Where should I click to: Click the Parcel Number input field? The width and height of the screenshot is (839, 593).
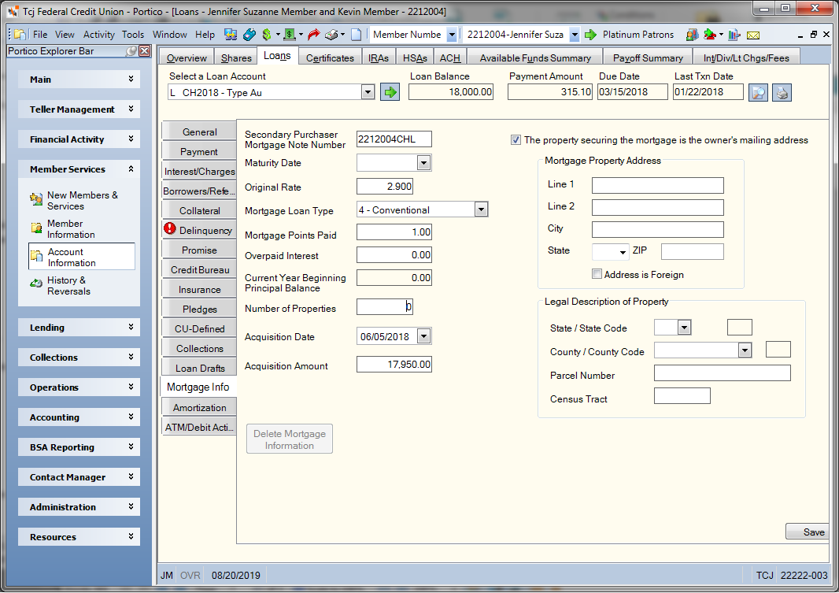point(722,373)
